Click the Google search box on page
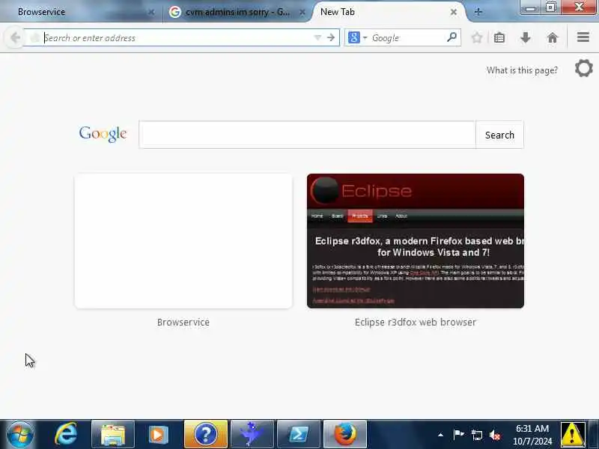Screen dimensions: 599x449 (x=307, y=135)
